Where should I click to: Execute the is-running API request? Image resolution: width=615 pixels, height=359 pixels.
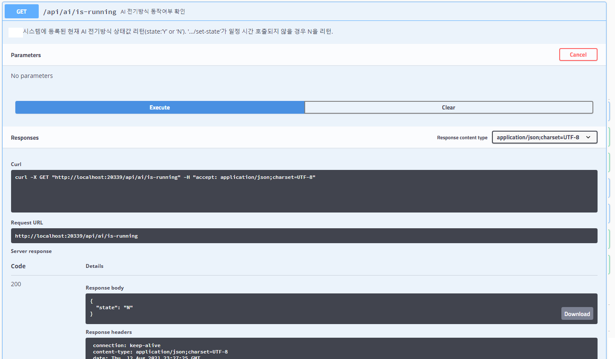tap(159, 107)
